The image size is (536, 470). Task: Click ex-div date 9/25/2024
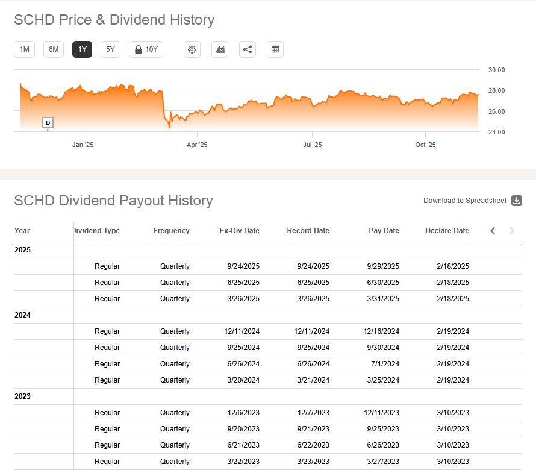(x=243, y=348)
